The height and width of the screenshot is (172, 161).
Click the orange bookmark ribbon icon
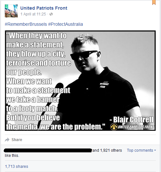pyautogui.click(x=154, y=2)
